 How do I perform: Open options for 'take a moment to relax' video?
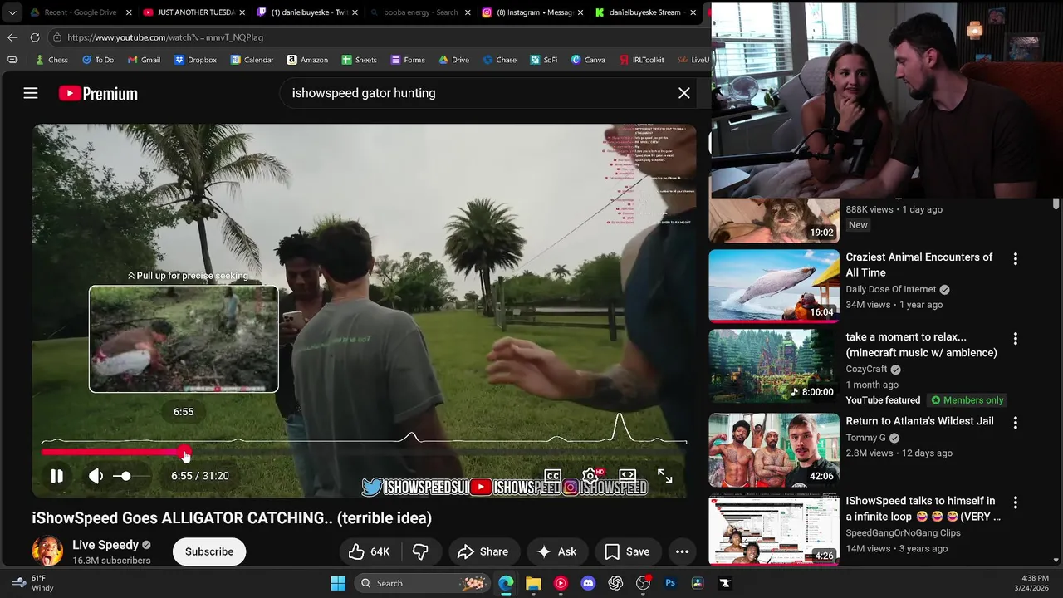(x=1015, y=339)
